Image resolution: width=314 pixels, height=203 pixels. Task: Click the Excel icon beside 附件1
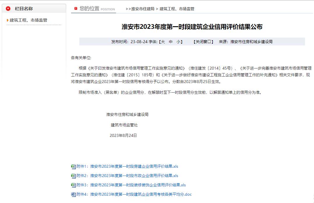[73, 167]
